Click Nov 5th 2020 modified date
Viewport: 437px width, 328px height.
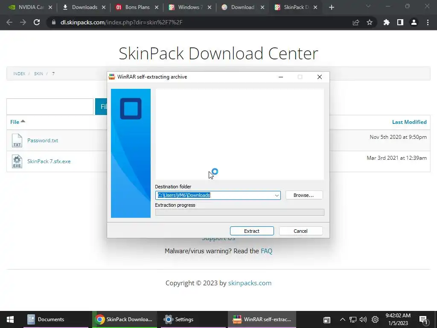click(x=398, y=137)
